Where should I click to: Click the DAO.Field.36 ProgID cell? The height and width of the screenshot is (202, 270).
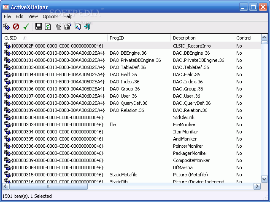coord(123,74)
